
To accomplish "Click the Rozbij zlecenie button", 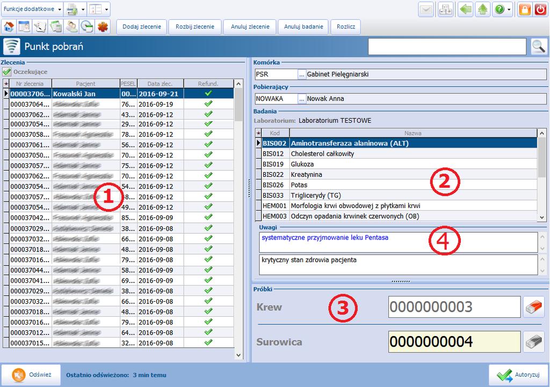I will click(195, 27).
